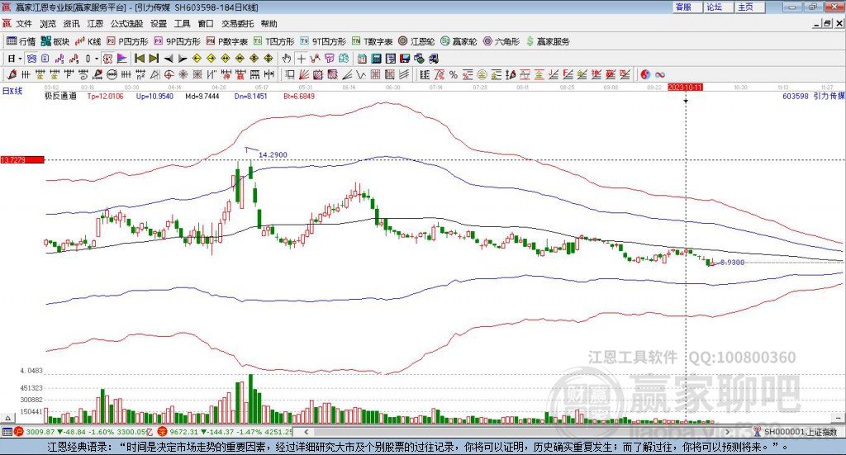
Task: Select the red pencil drawing tool
Action: tap(12, 74)
